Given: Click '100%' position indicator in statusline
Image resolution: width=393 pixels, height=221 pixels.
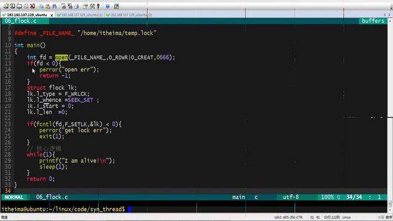Looking at the screenshot, I should click(x=327, y=197).
